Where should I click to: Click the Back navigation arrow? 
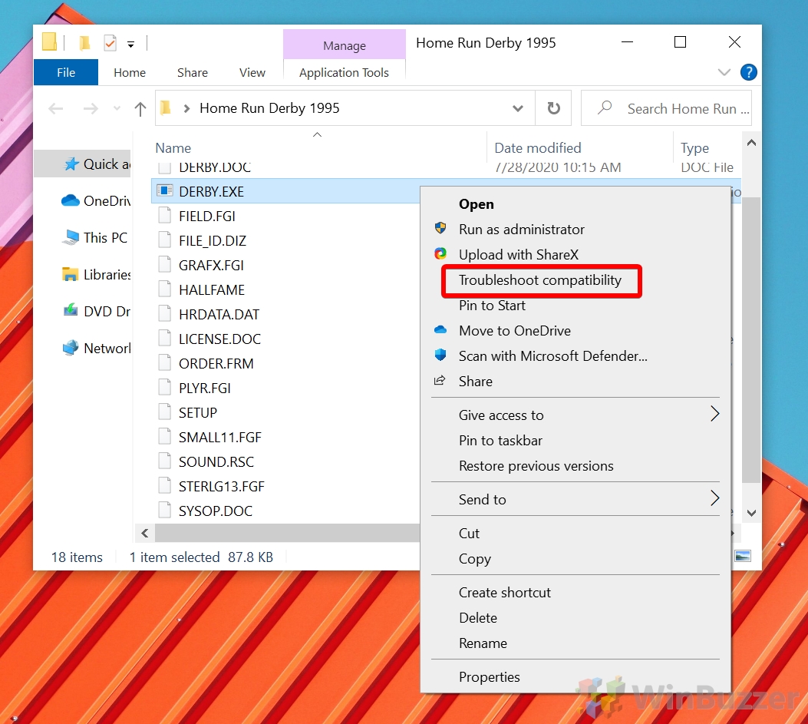coord(56,108)
